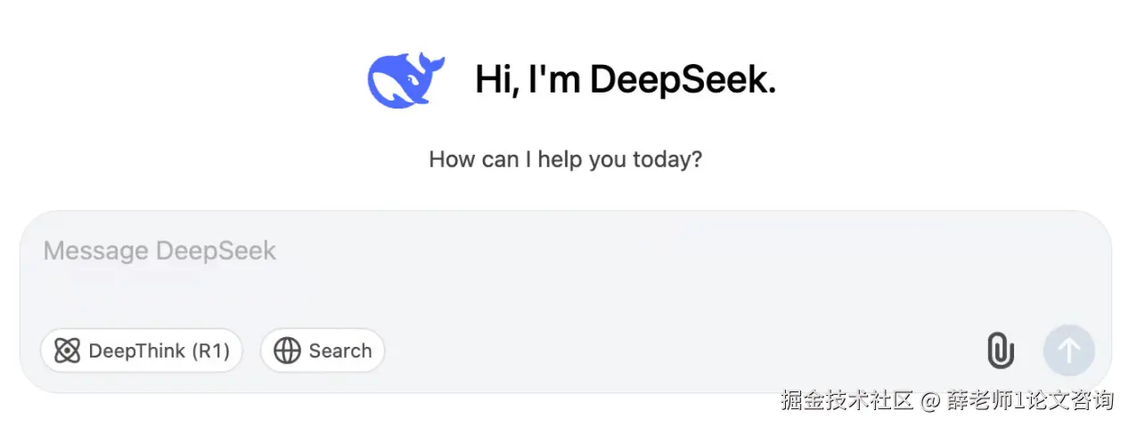Click the 掘金技术社区 watermark text
1129x427 pixels.
click(847, 400)
